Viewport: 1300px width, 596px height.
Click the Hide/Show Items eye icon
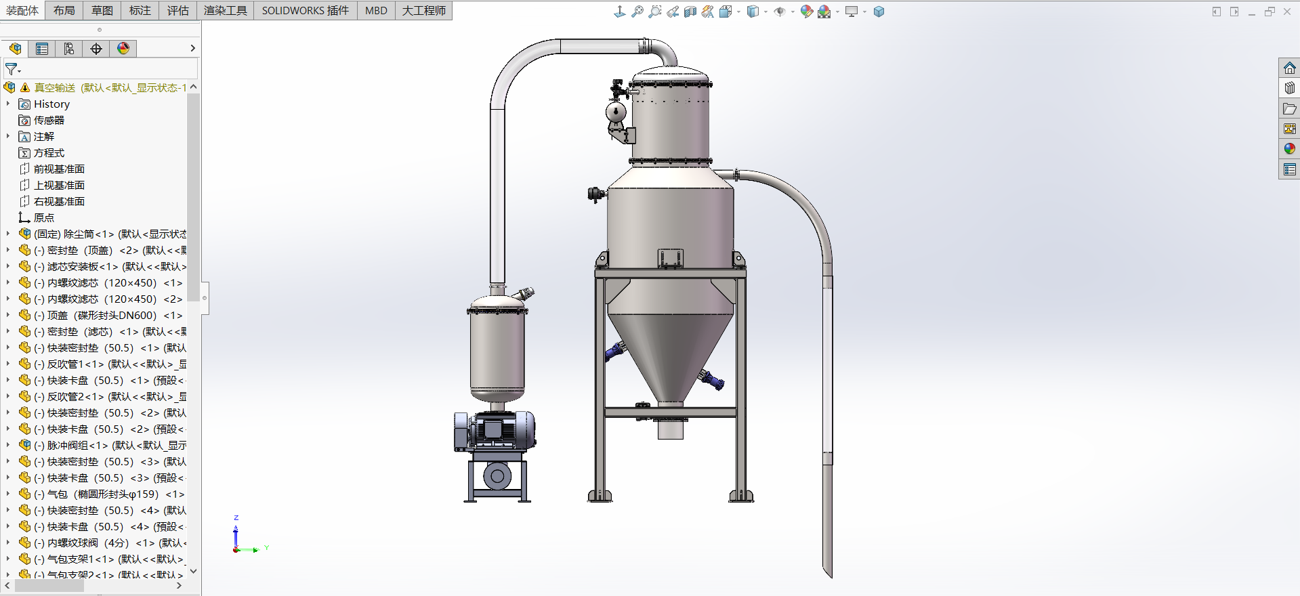[x=780, y=12]
